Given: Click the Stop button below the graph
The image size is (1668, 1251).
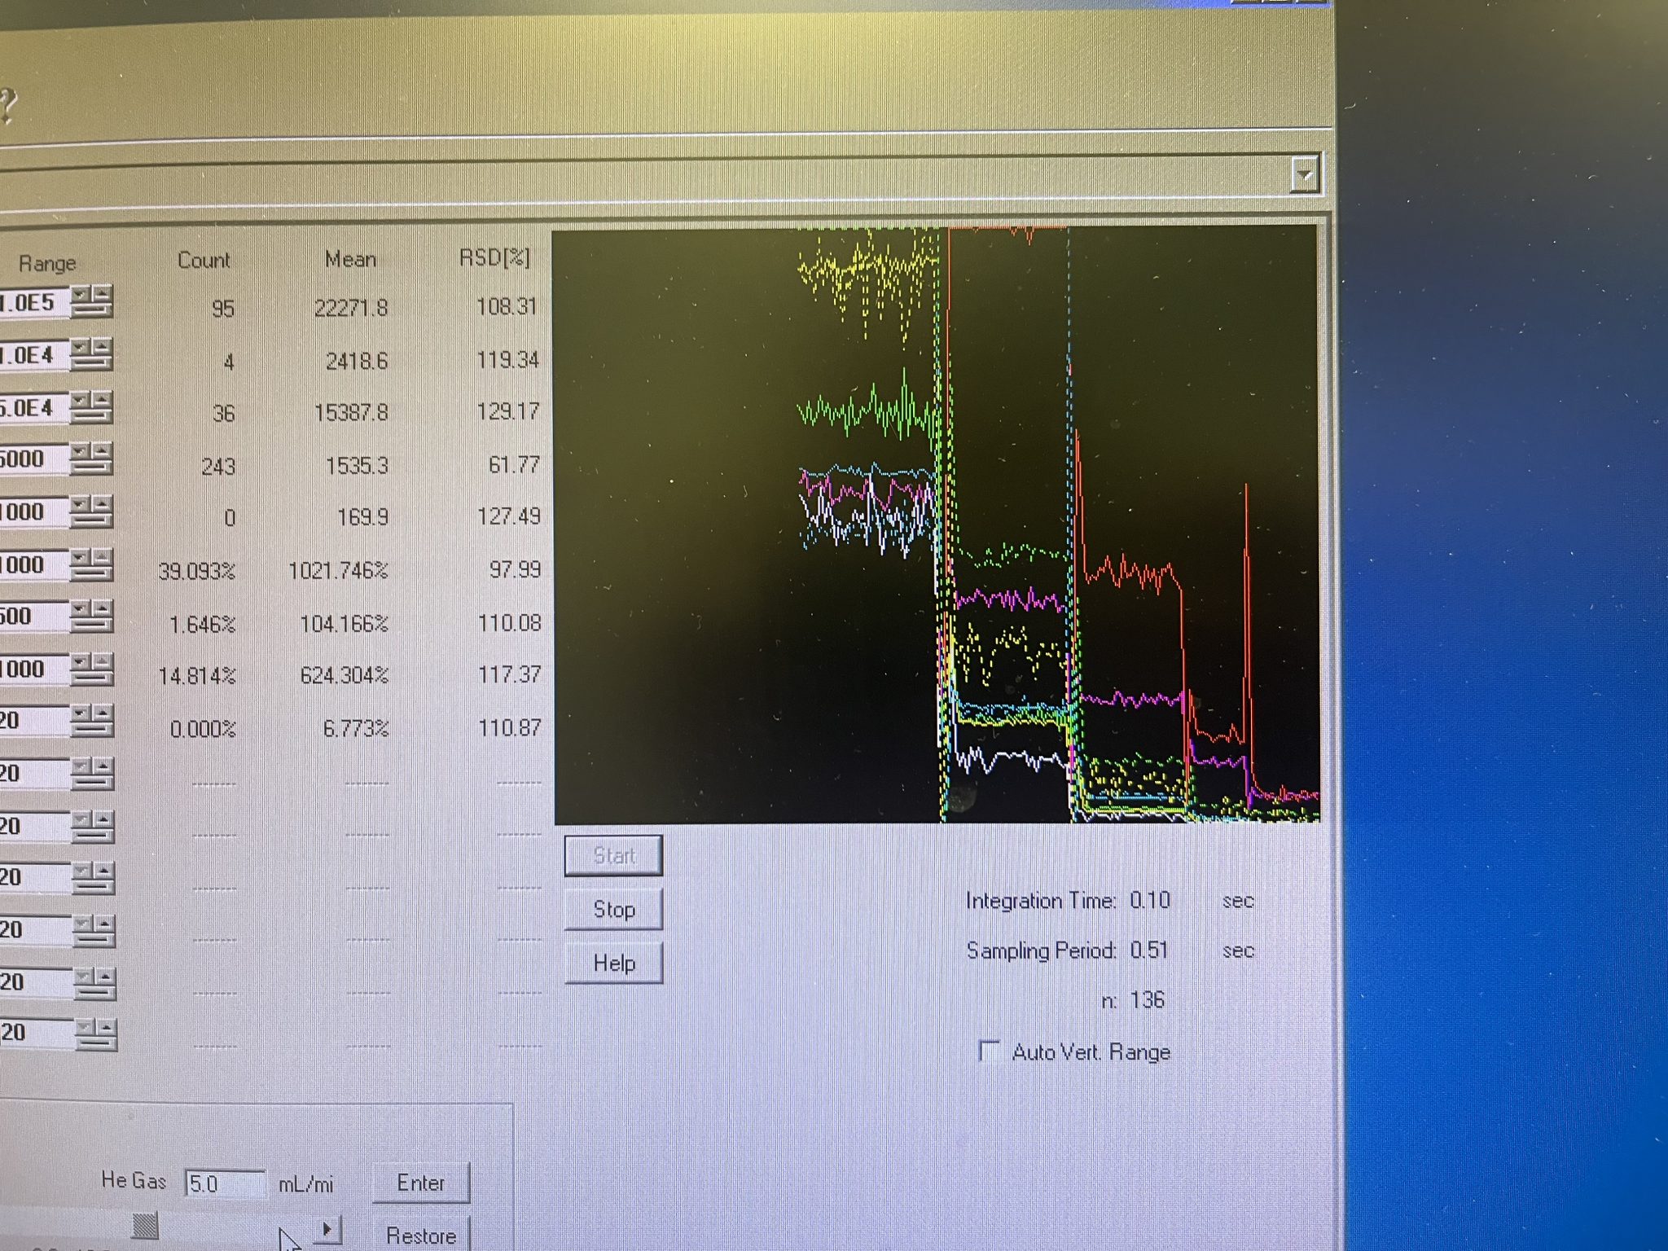Looking at the screenshot, I should 613,909.
